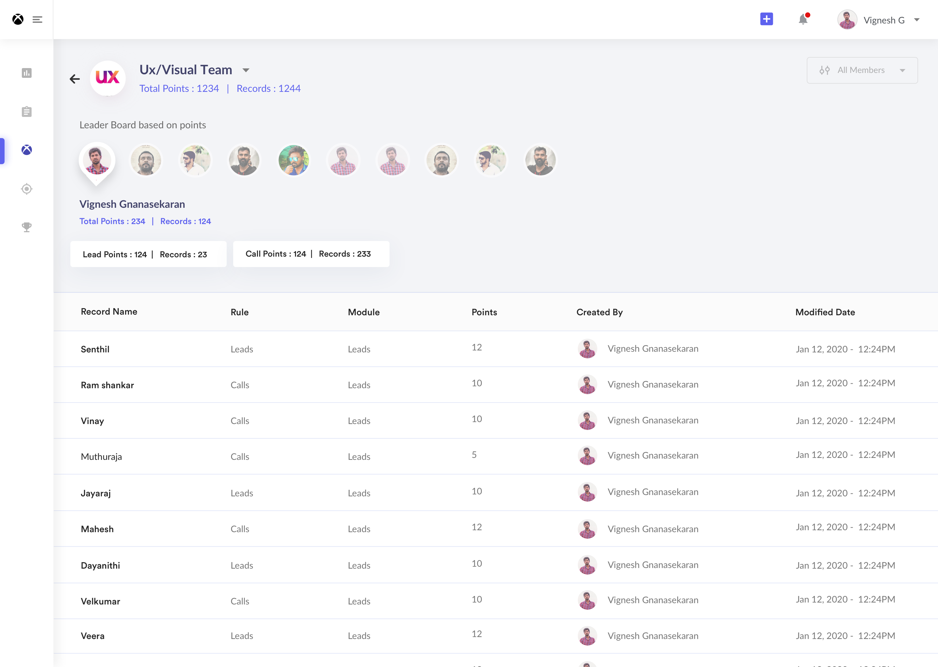Open the All Members filter dropdown
Screen dimensions: 938x667
(862, 70)
